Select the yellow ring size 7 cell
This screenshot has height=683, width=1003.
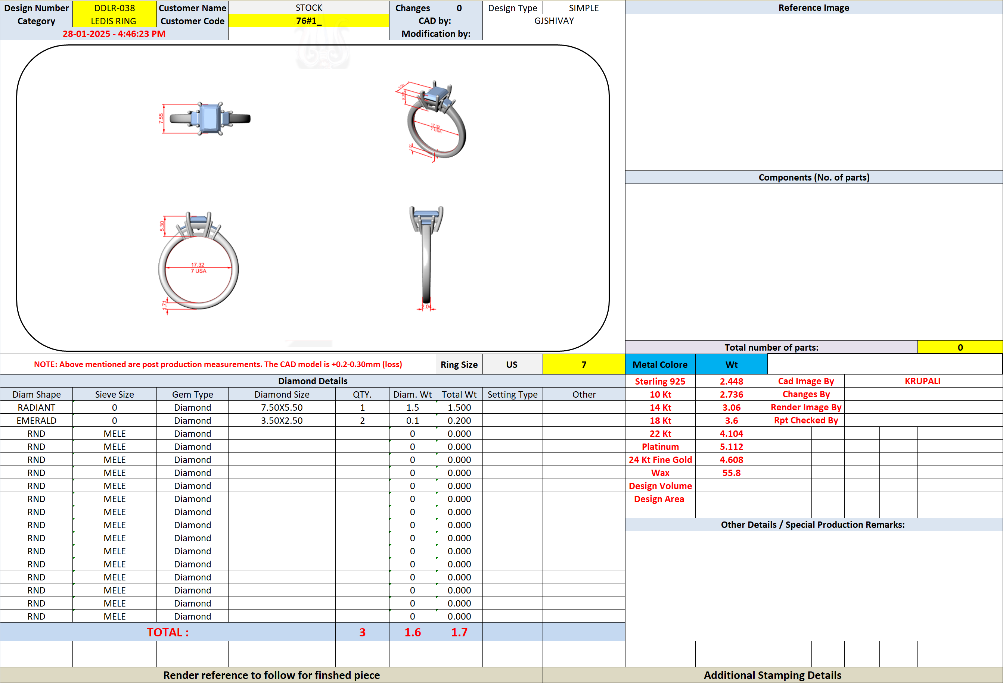click(x=584, y=364)
